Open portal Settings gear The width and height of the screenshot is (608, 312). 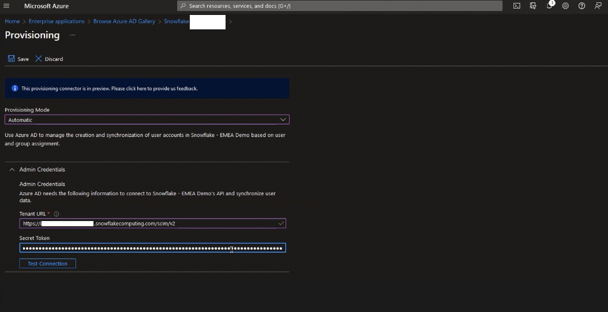click(565, 6)
